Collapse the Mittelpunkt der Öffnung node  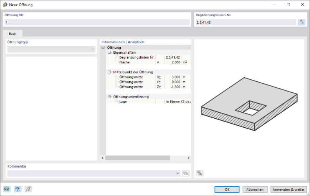point(109,72)
